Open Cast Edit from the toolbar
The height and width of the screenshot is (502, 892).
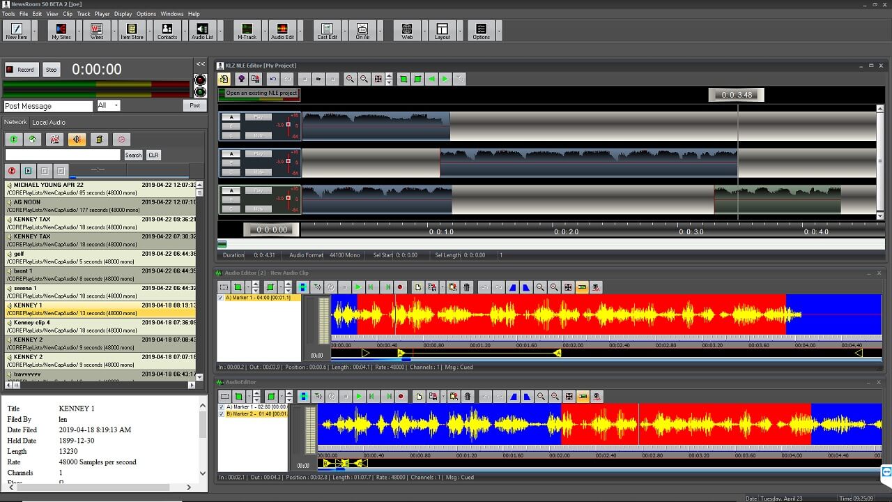tap(327, 31)
